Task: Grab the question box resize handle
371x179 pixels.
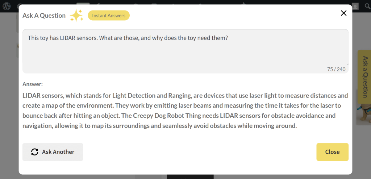Action: click(347, 64)
